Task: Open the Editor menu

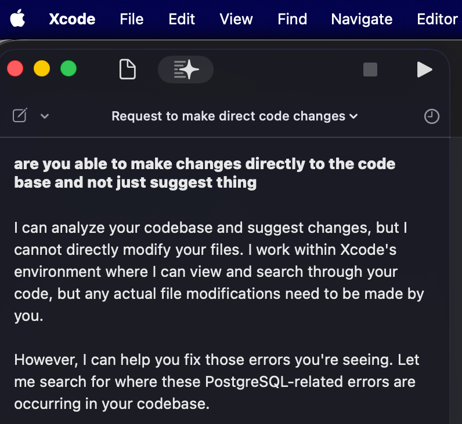Action: coord(437,19)
